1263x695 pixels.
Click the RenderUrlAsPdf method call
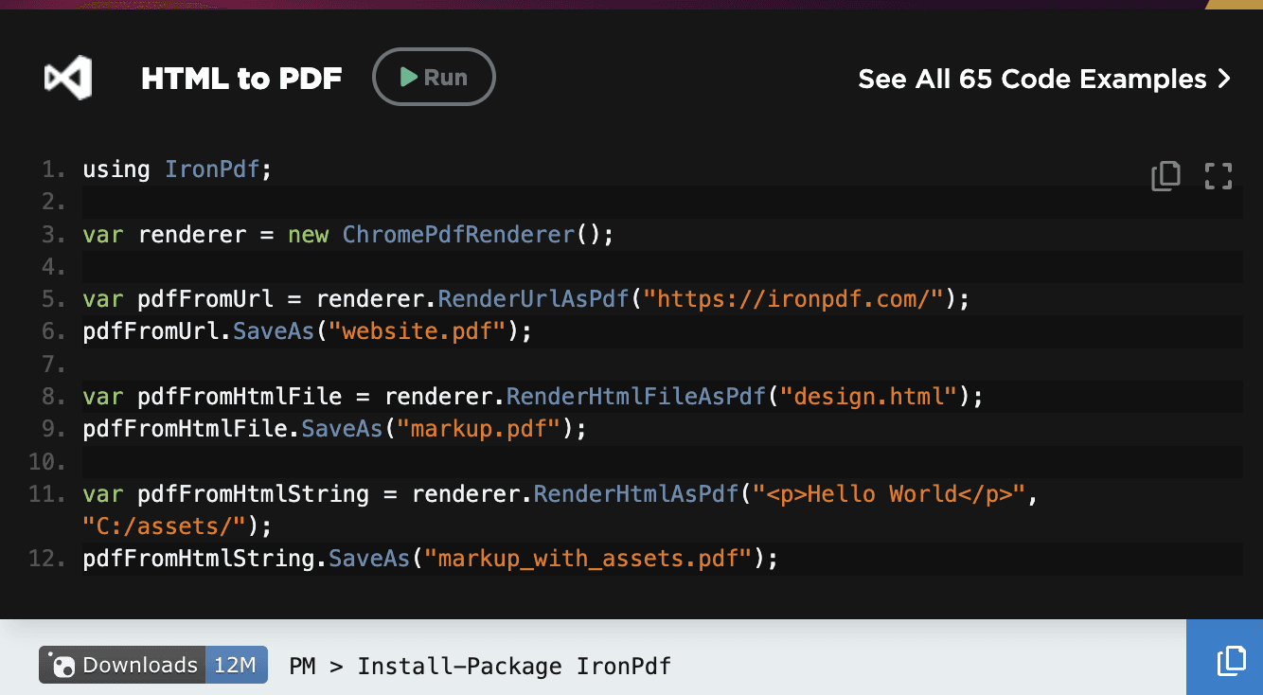(x=533, y=299)
